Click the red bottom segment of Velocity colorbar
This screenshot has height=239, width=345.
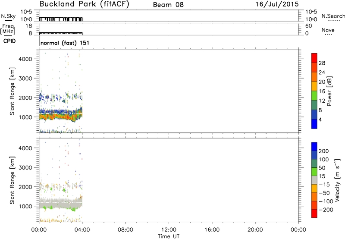tap(314, 214)
